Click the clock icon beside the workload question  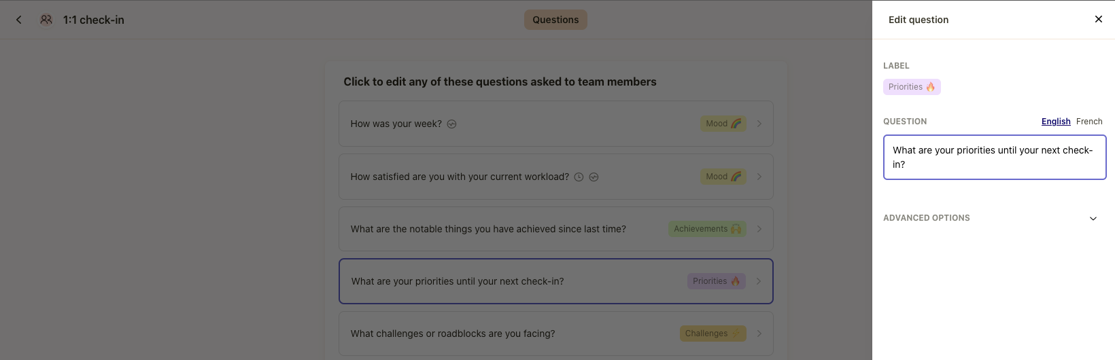[579, 177]
